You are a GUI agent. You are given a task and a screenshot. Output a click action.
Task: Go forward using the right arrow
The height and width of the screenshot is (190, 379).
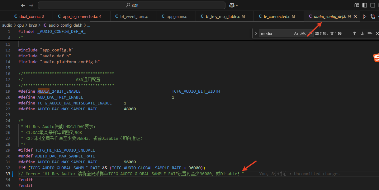click(x=31, y=5)
